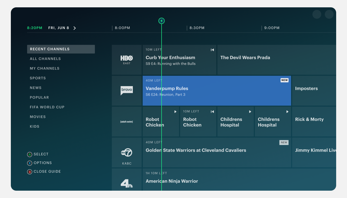Image resolution: width=347 pixels, height=198 pixels.
Task: Click the red B Close Guide icon
Action: 30,172
